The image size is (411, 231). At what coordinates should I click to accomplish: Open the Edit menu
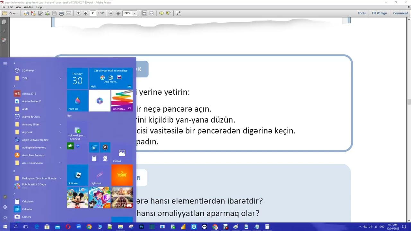(11, 7)
